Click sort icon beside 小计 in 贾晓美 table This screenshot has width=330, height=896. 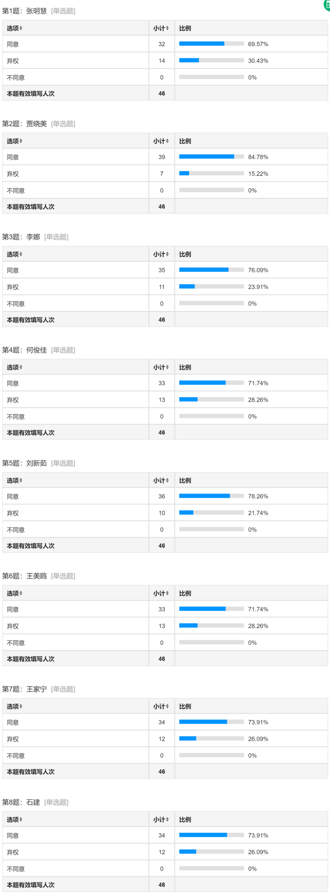(x=167, y=141)
